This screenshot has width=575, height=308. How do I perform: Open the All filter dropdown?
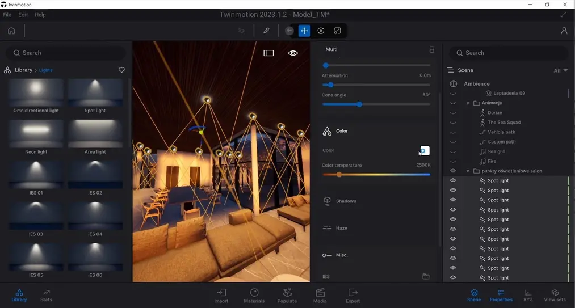(561, 70)
